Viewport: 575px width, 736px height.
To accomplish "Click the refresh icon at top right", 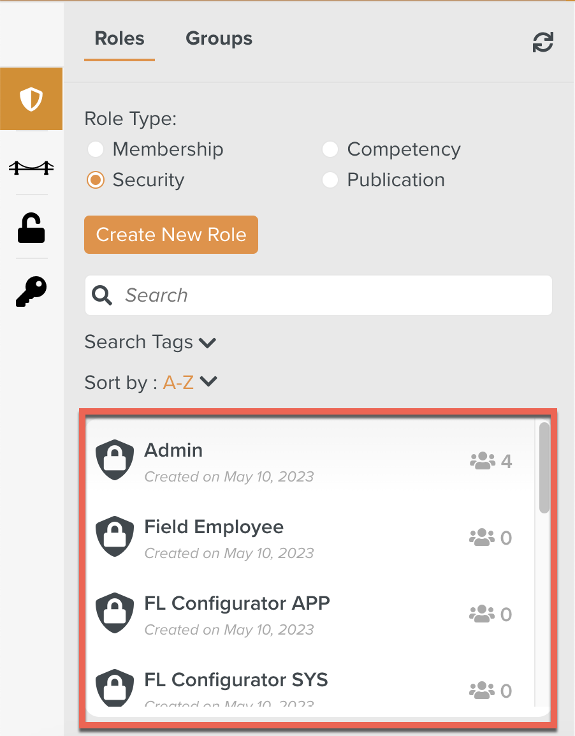I will (x=542, y=43).
